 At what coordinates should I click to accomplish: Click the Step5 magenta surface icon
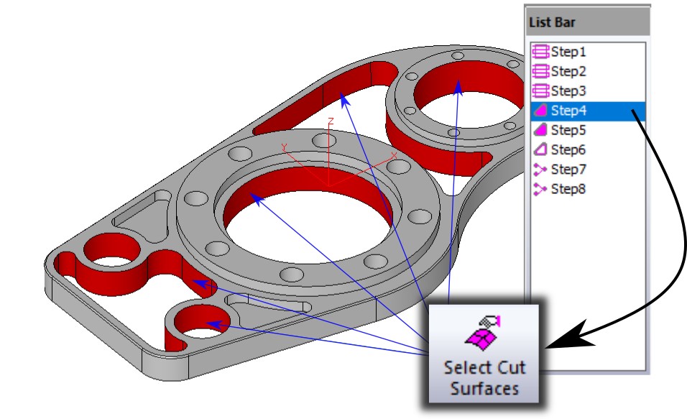coord(540,130)
